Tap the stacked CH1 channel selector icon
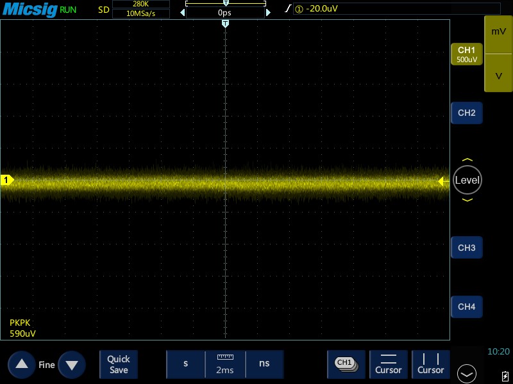The height and width of the screenshot is (384, 513). pyautogui.click(x=346, y=364)
